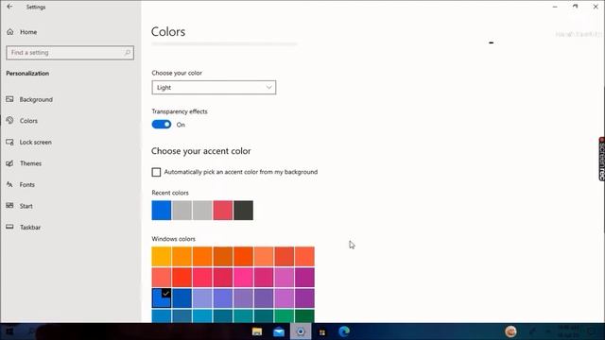Click the Settings gear on the taskbar
The image size is (605, 340).
(301, 331)
